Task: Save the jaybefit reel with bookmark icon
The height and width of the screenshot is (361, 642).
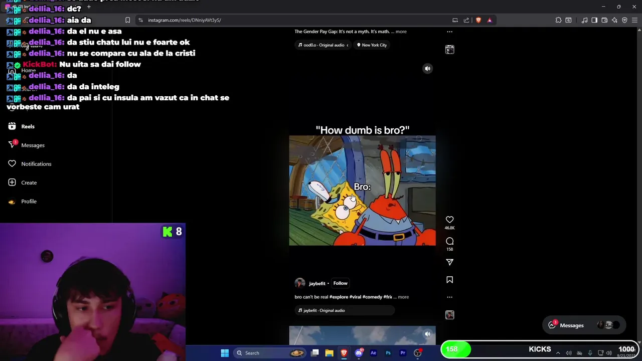Action: point(449,280)
